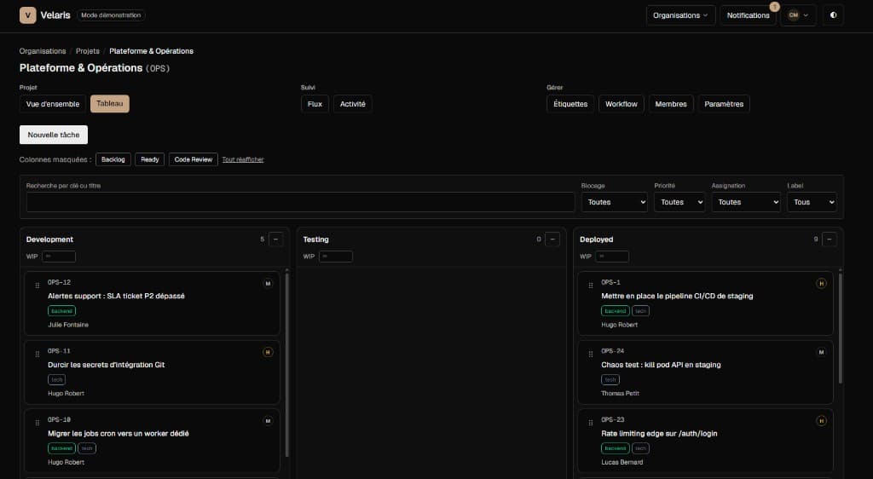The height and width of the screenshot is (479, 873).
Task: Click tech label on OPS-1 card
Action: click(x=640, y=311)
